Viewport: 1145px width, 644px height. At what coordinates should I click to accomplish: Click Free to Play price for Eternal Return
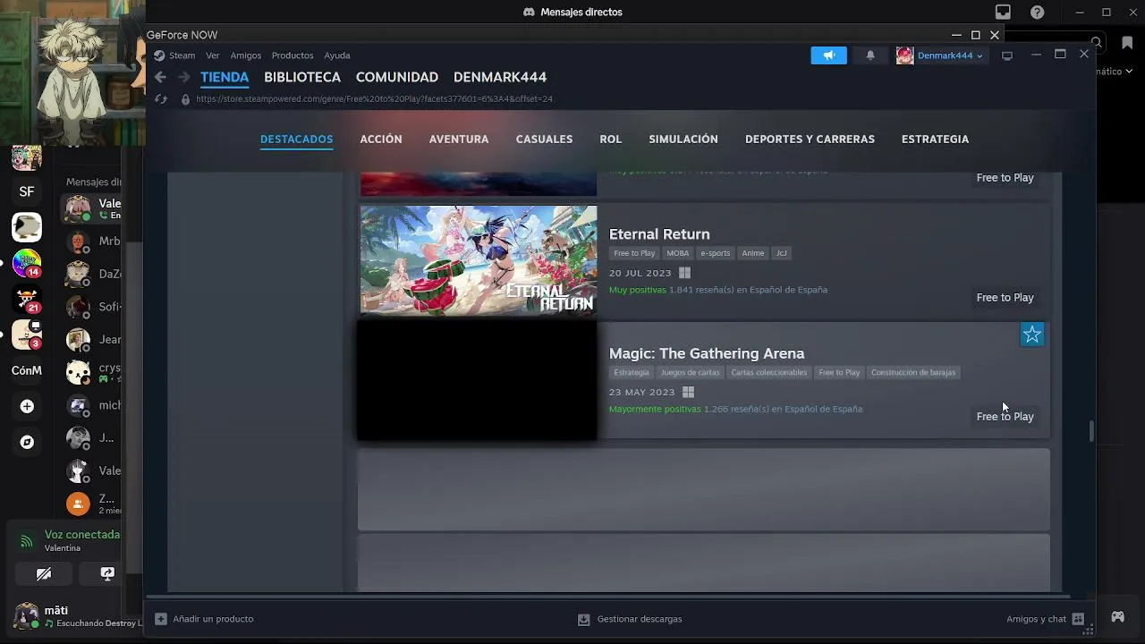click(x=1005, y=298)
